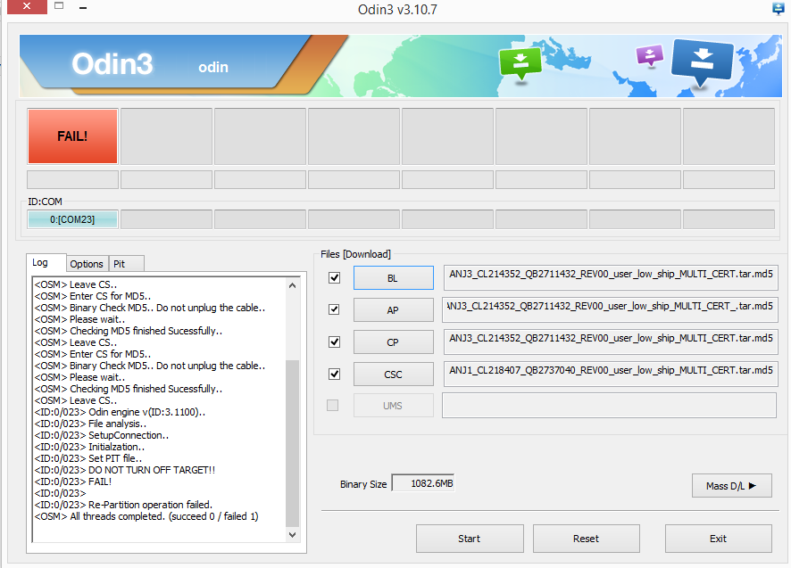
Task: Switch to the Log tab
Action: (46, 262)
